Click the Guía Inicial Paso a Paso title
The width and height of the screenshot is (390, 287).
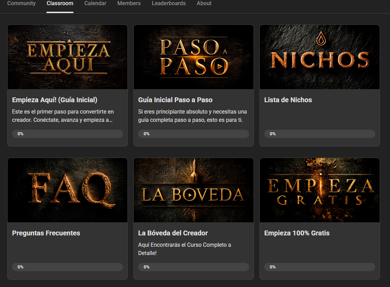coord(175,100)
